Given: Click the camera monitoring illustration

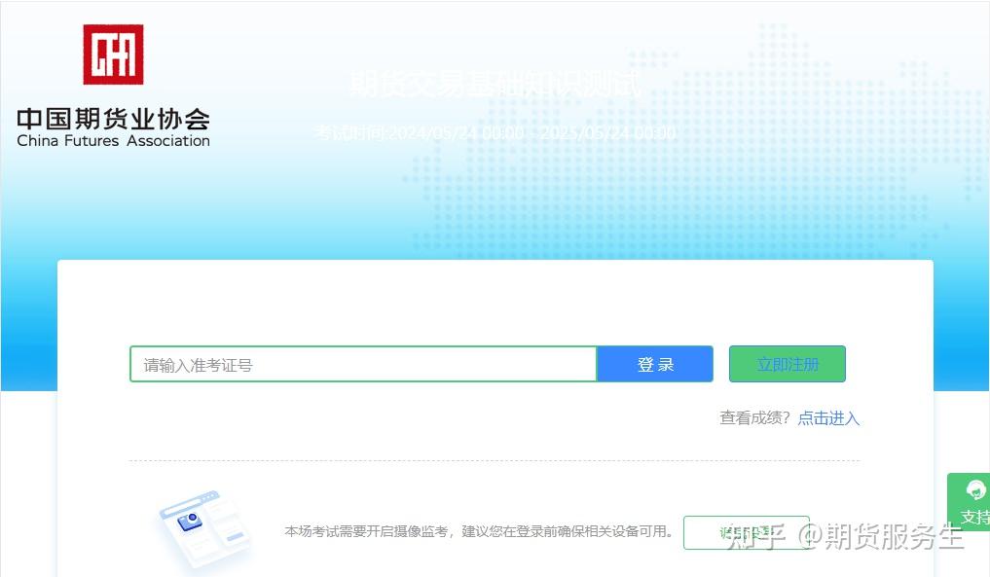Looking at the screenshot, I should 202,525.
